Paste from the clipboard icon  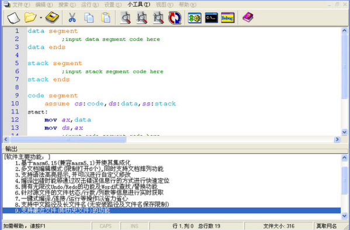pos(106,18)
